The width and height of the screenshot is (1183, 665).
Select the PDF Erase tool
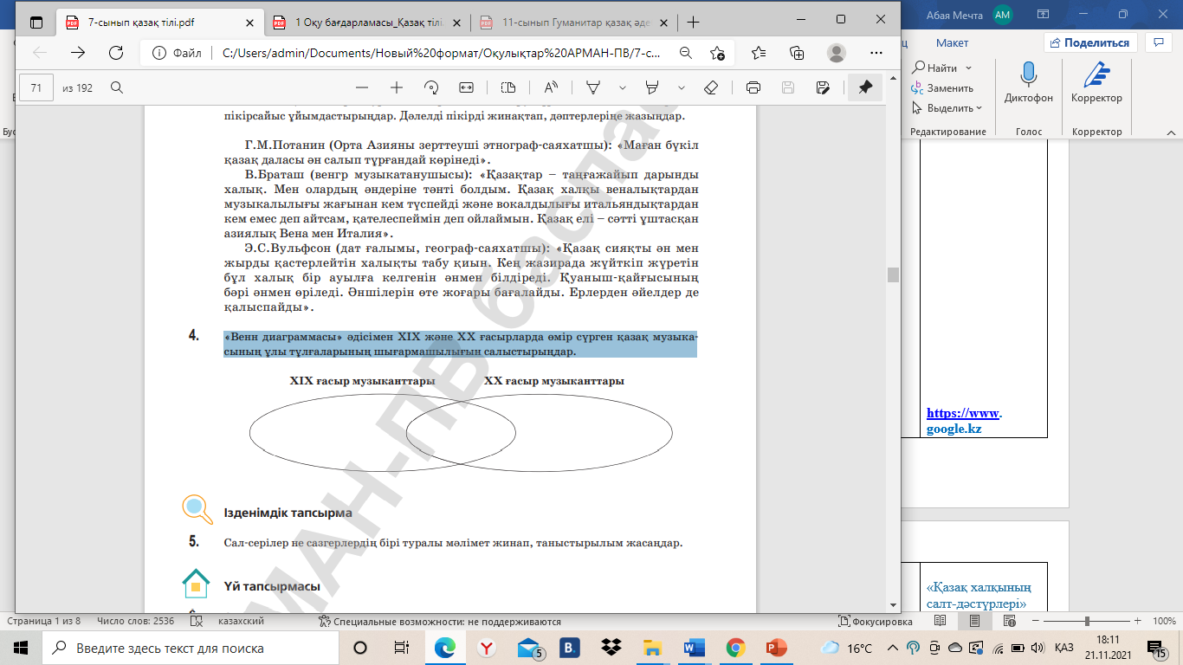pyautogui.click(x=711, y=87)
